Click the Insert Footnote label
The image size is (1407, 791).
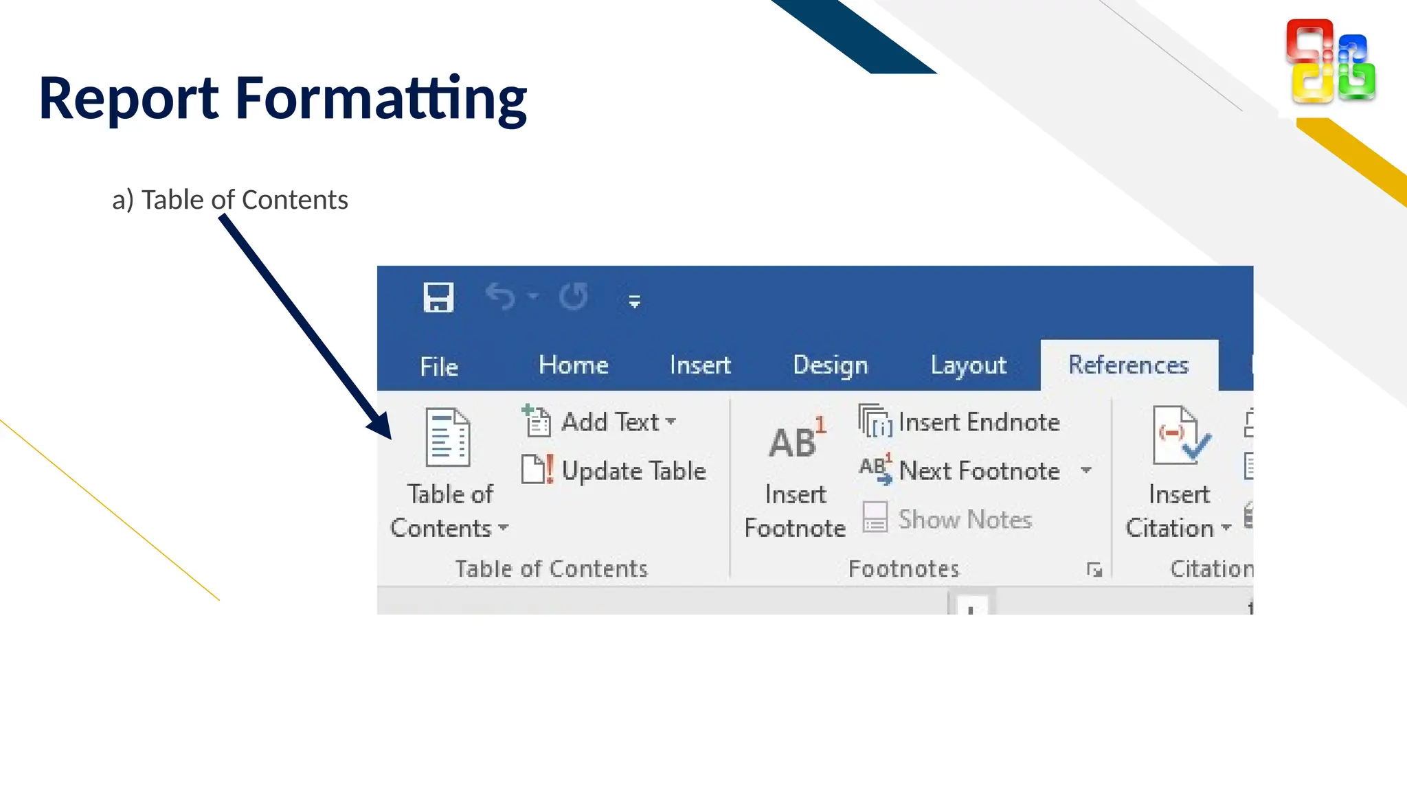(795, 511)
